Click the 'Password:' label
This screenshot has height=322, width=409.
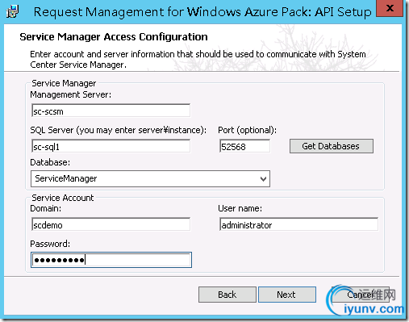pos(50,244)
